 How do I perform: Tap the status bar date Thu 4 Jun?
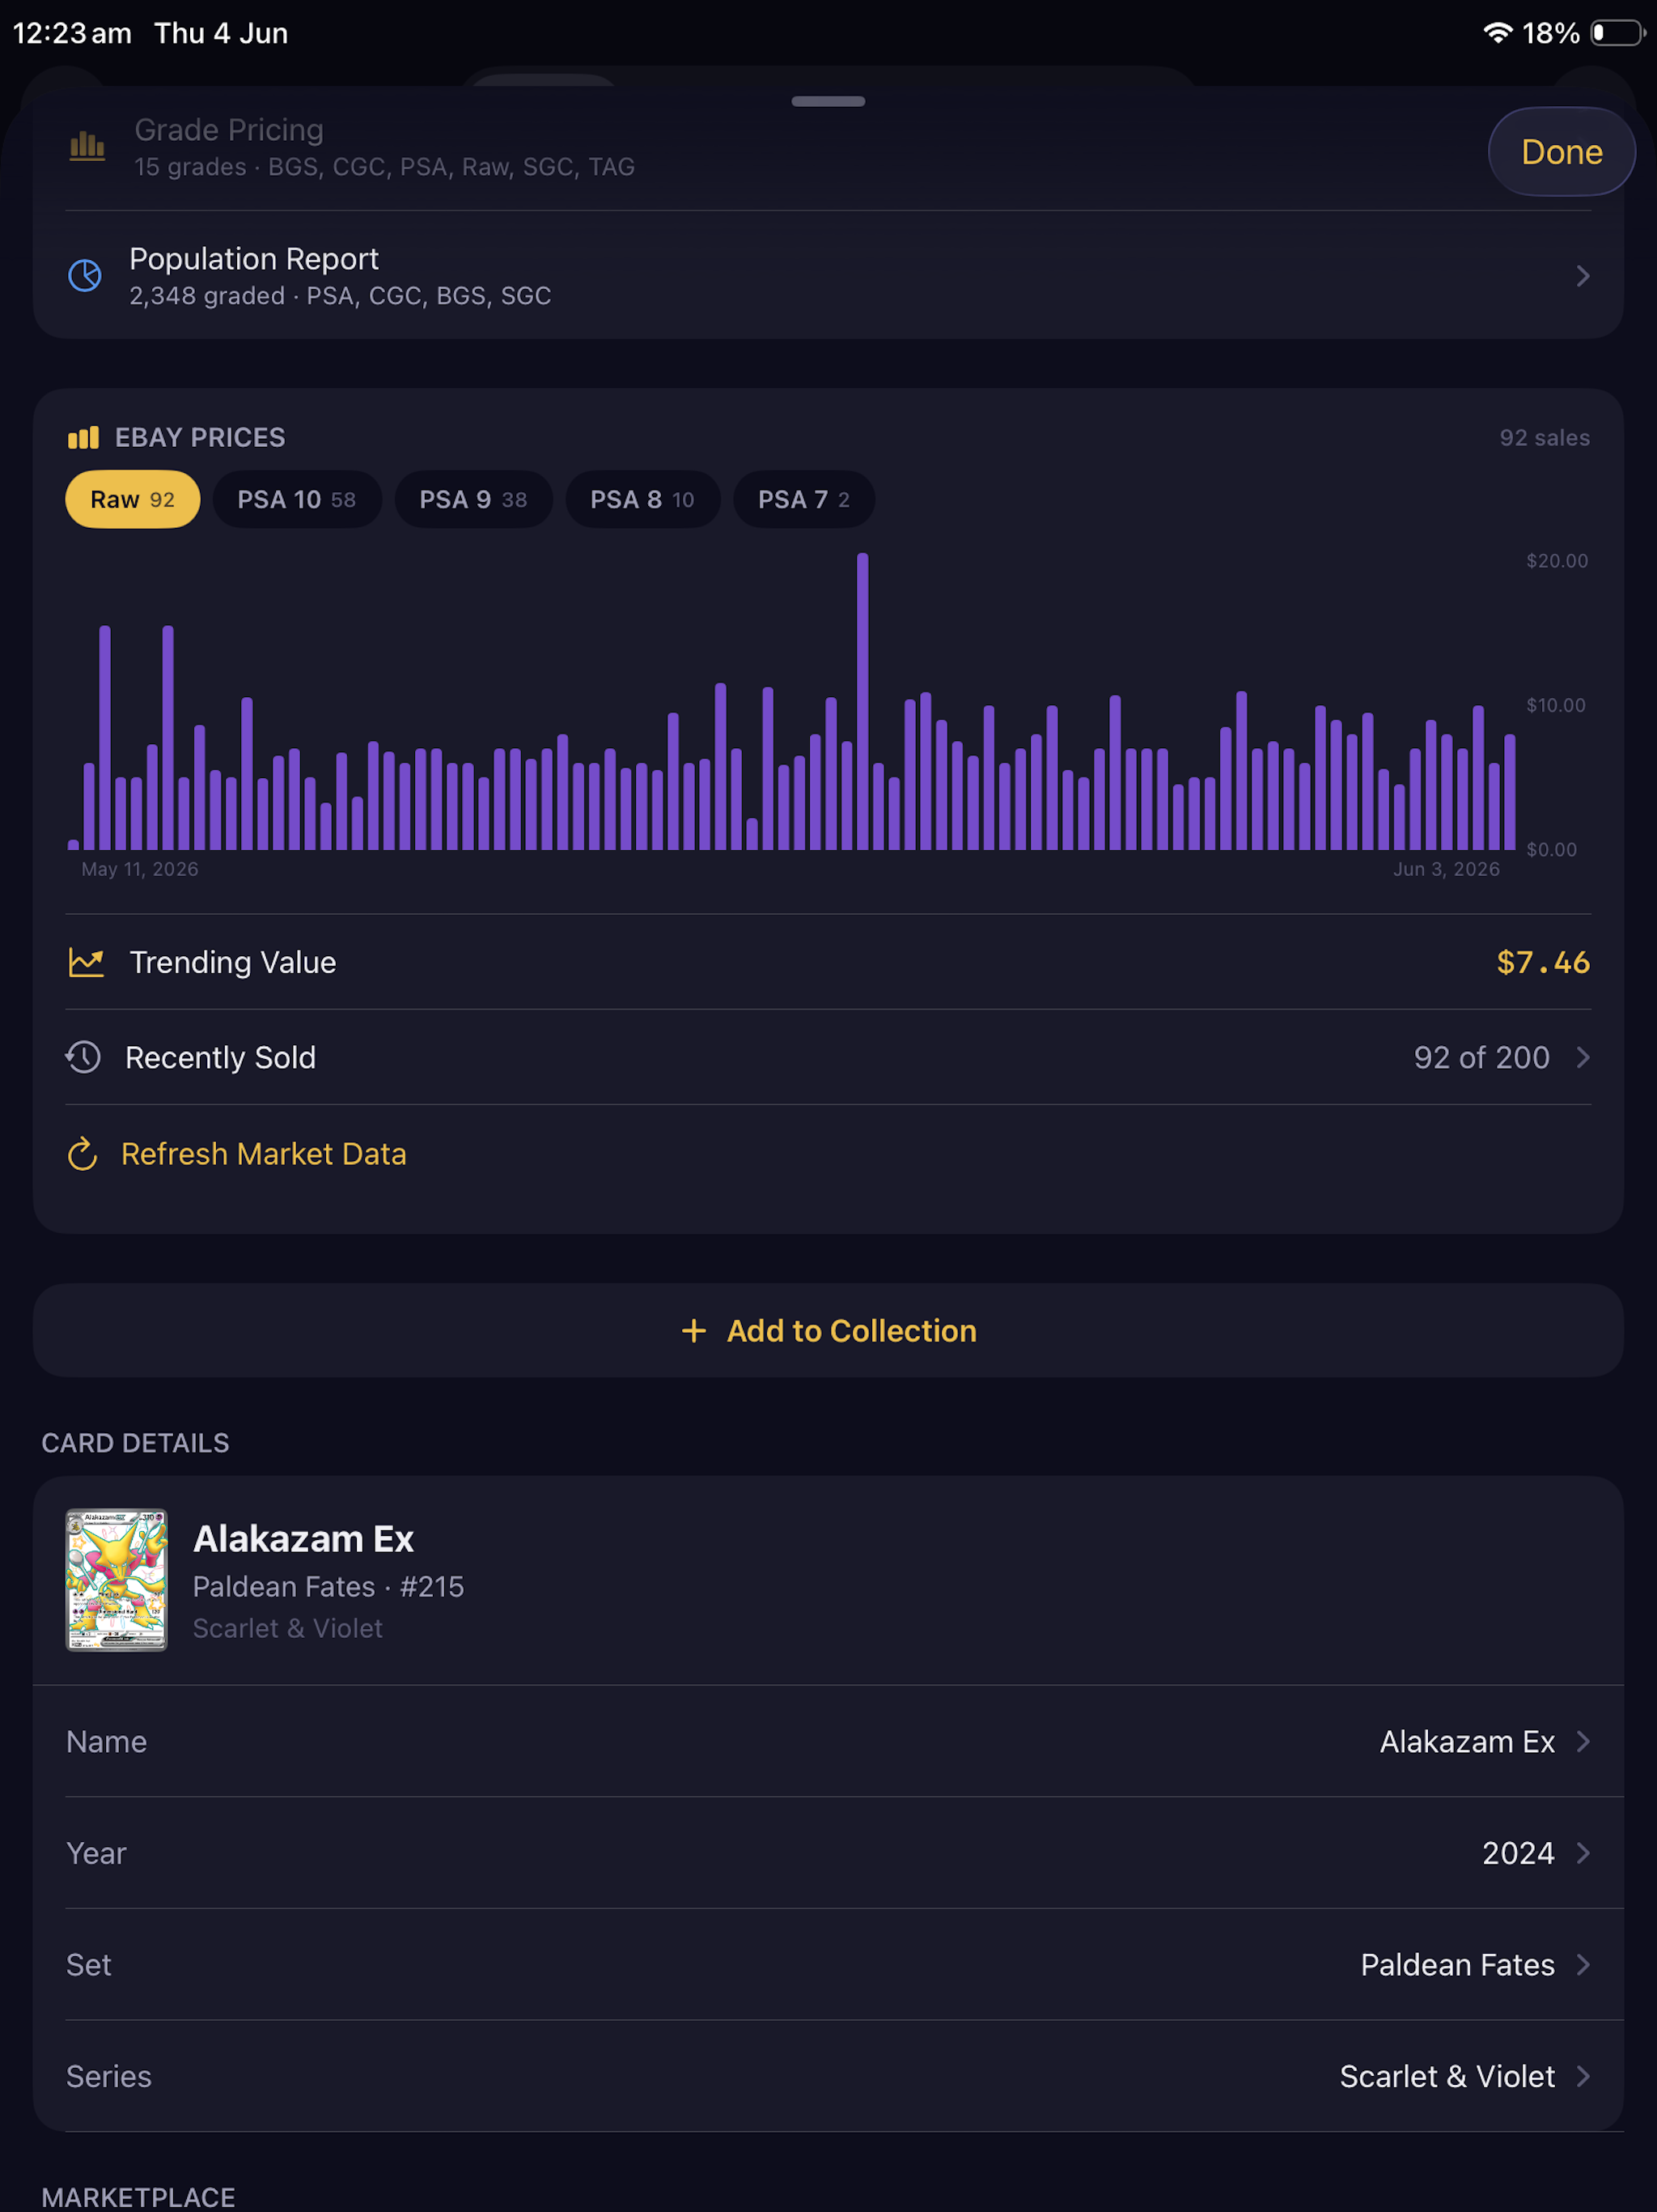[221, 33]
